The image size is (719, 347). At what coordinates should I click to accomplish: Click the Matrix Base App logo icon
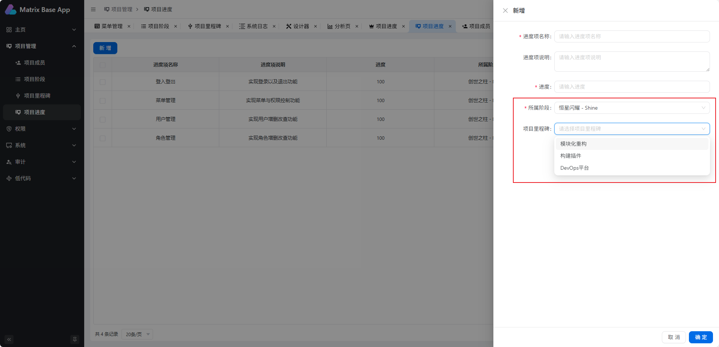(x=10, y=10)
